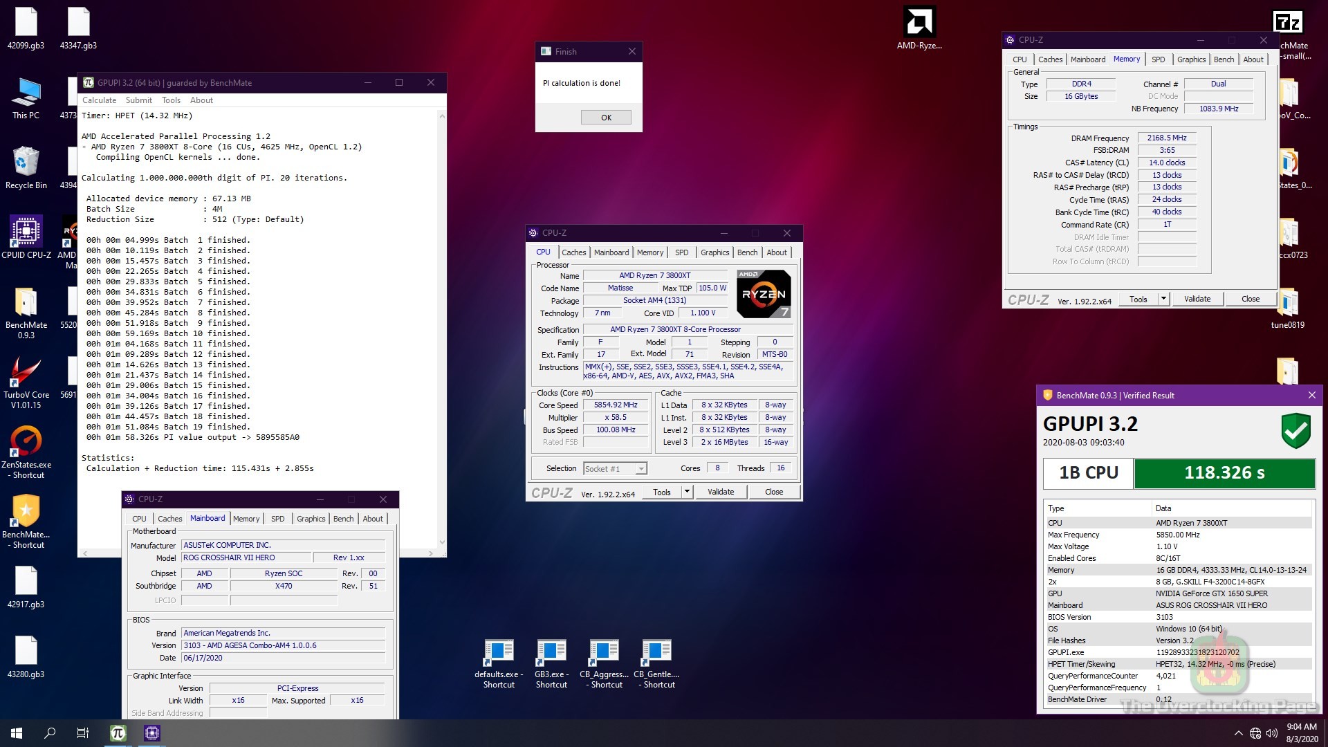Click the green 118.326 s result box
The height and width of the screenshot is (747, 1328).
click(1224, 473)
